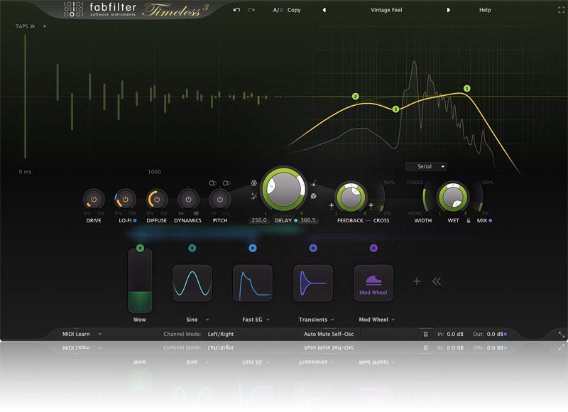The width and height of the screenshot is (568, 412).
Task: Click the Wow source drag dot
Action: (x=140, y=248)
